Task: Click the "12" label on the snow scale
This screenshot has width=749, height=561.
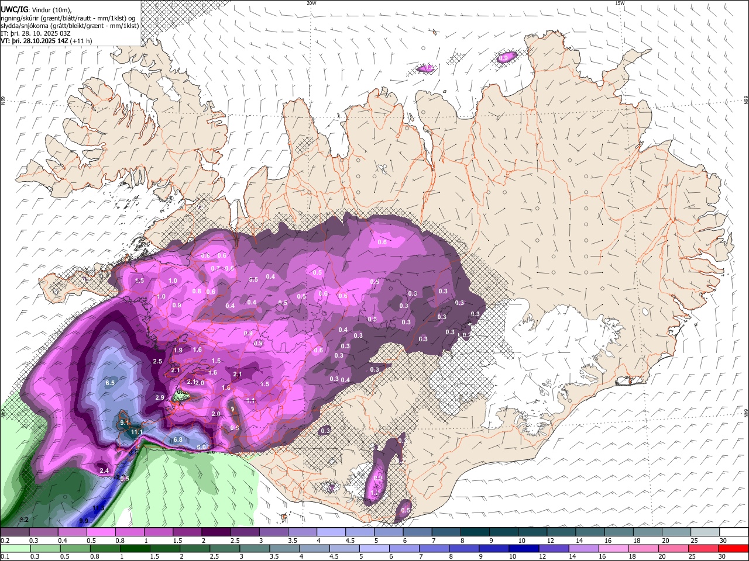Action: [551, 541]
